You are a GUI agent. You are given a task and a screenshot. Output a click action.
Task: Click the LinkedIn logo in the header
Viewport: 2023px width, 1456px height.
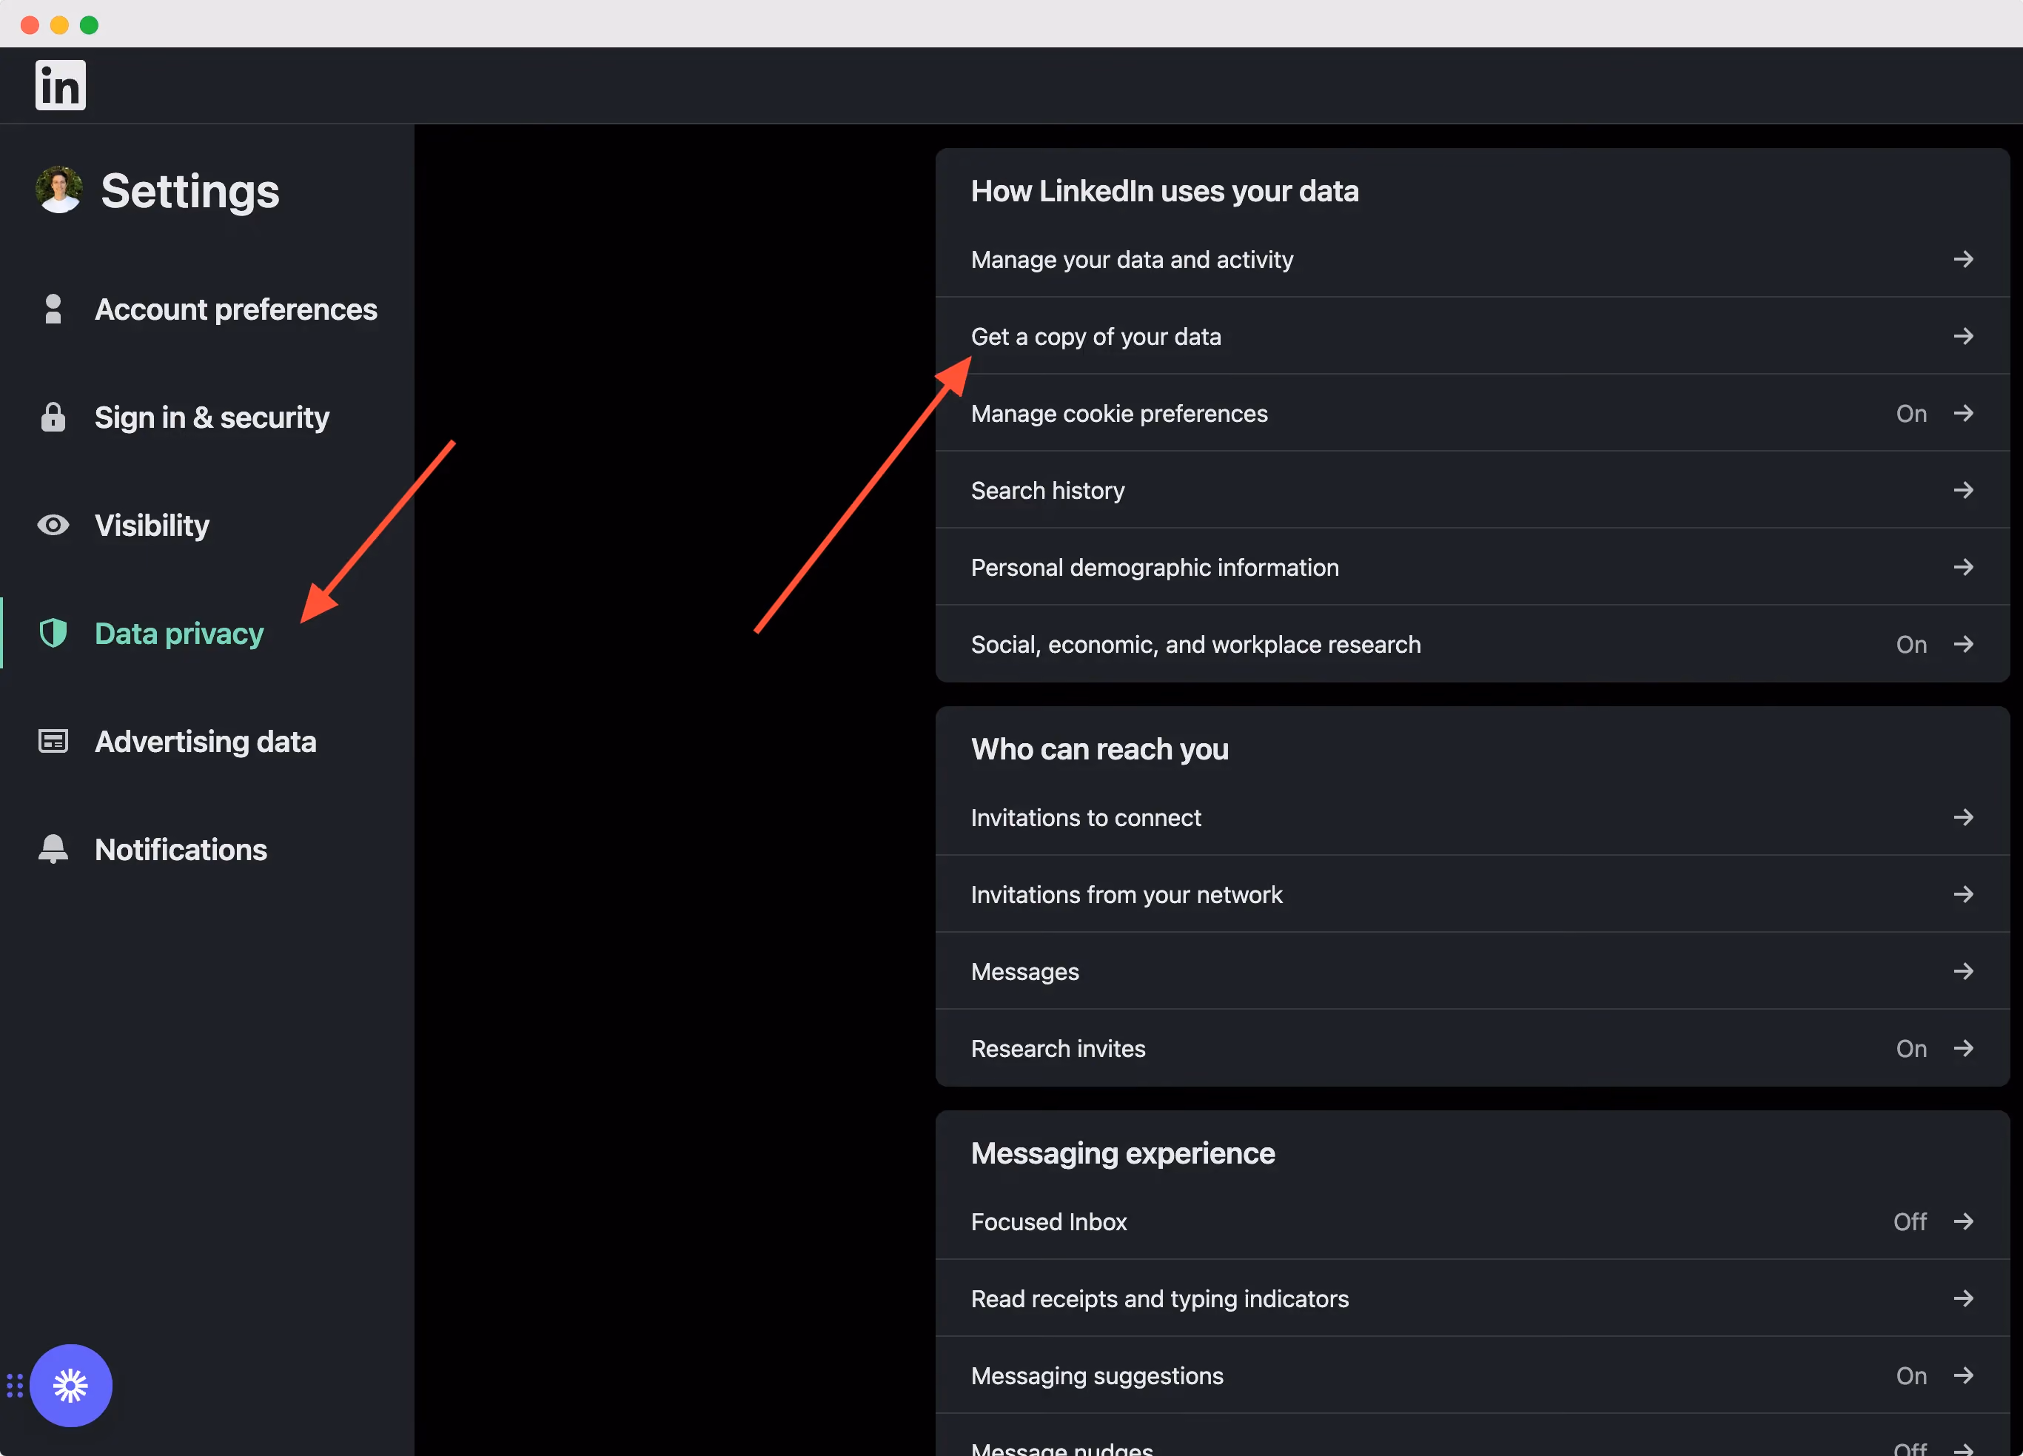61,86
